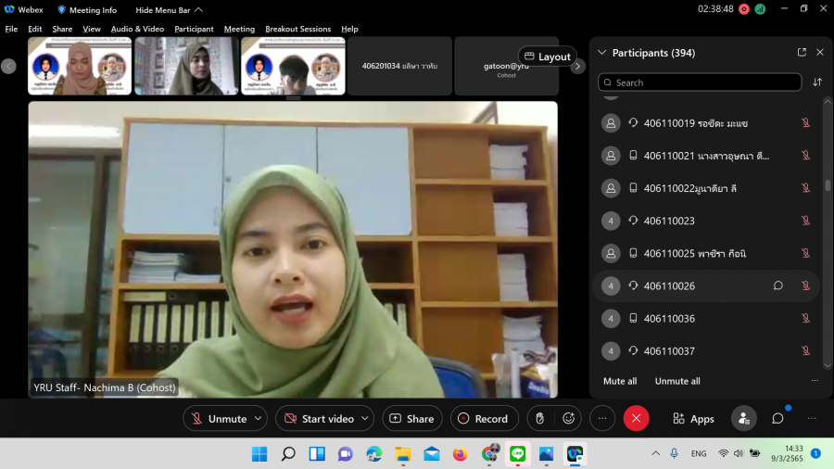This screenshot has width=834, height=469.
Task: Open chat with participant 406110026
Action: coord(778,285)
